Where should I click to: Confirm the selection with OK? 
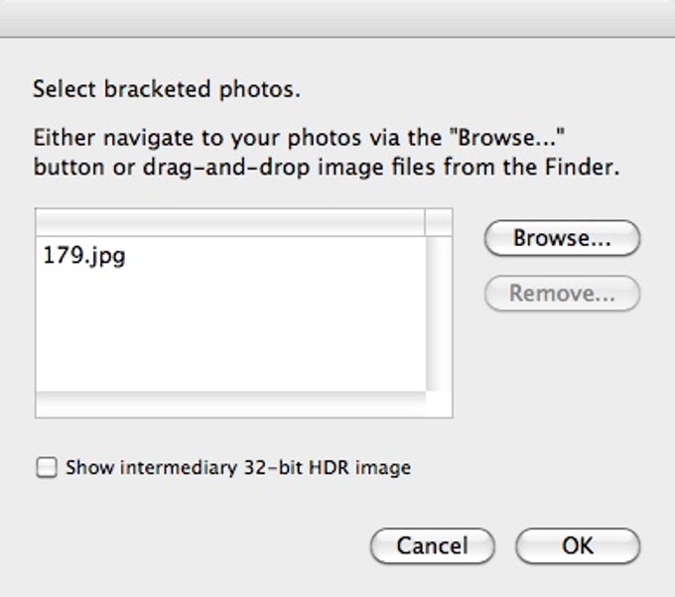[577, 545]
